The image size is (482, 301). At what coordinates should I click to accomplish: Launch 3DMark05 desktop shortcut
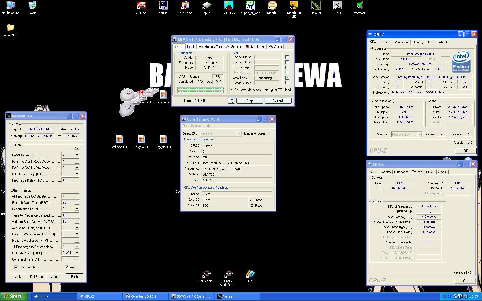(x=272, y=8)
